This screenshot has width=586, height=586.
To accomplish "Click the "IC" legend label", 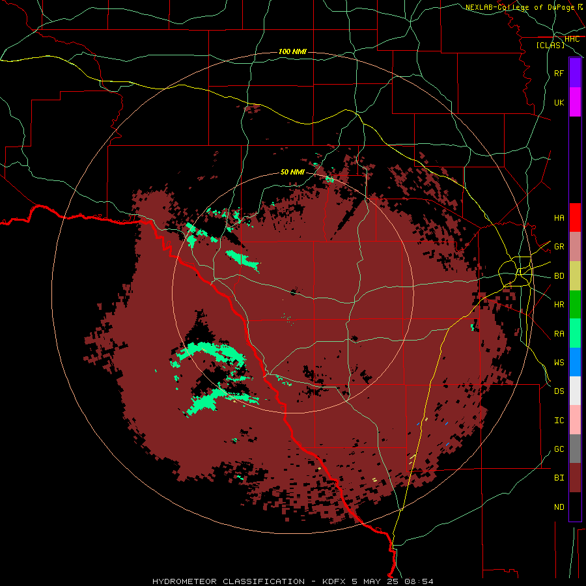I will pos(559,421).
